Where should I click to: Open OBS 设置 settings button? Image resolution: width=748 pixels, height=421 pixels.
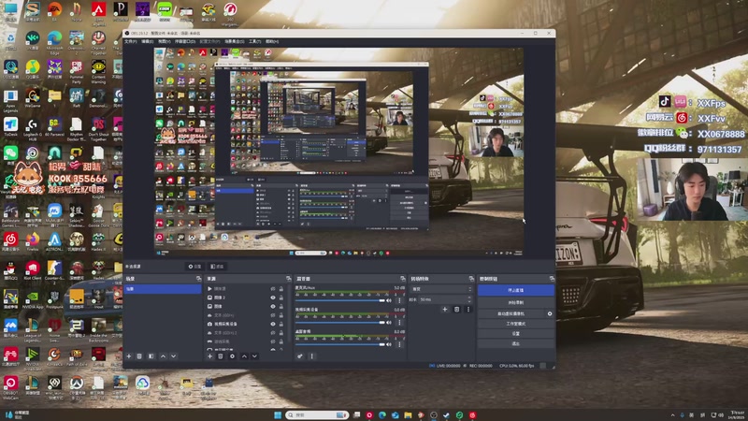516,334
